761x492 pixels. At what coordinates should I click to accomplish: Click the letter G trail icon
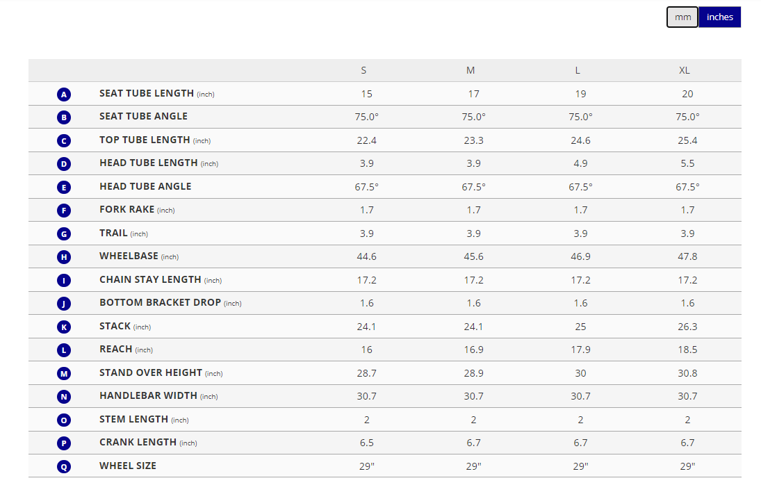(64, 233)
